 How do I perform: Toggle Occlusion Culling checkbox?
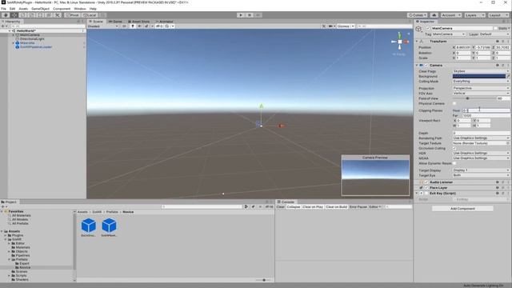pos(454,148)
